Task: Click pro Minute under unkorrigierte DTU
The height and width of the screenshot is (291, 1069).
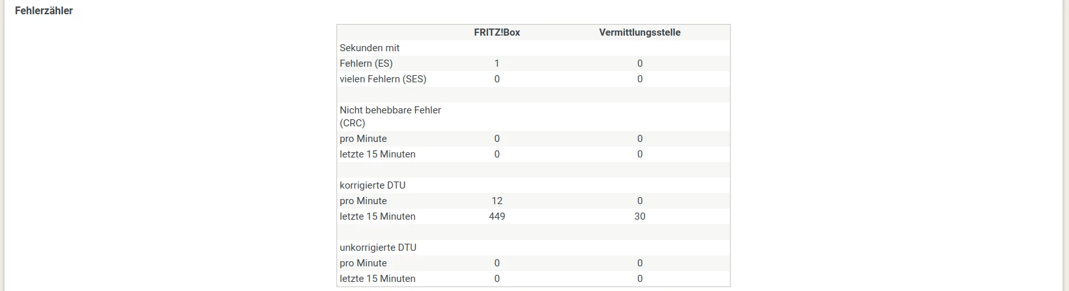Action: point(363,263)
